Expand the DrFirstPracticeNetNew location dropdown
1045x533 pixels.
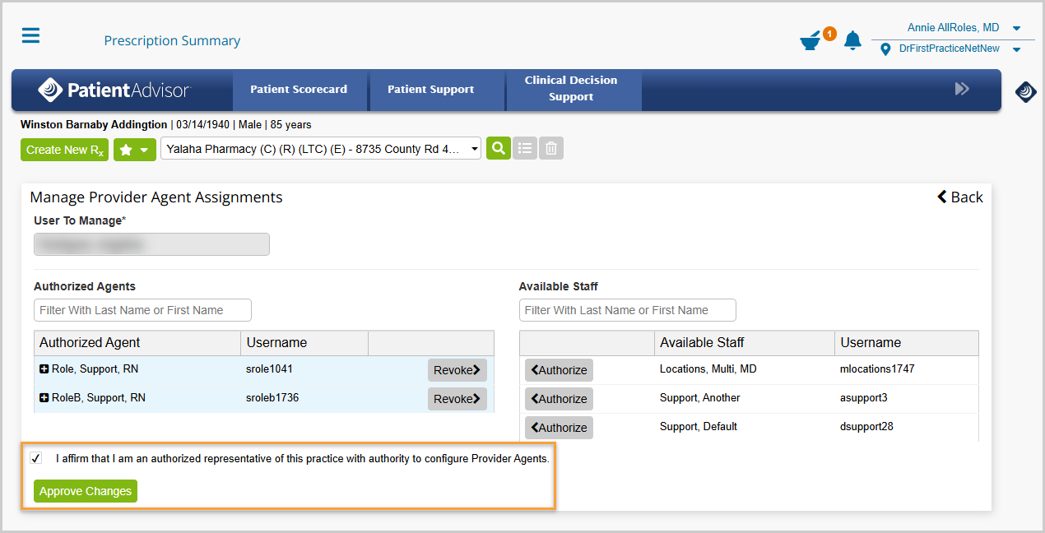(x=1017, y=49)
